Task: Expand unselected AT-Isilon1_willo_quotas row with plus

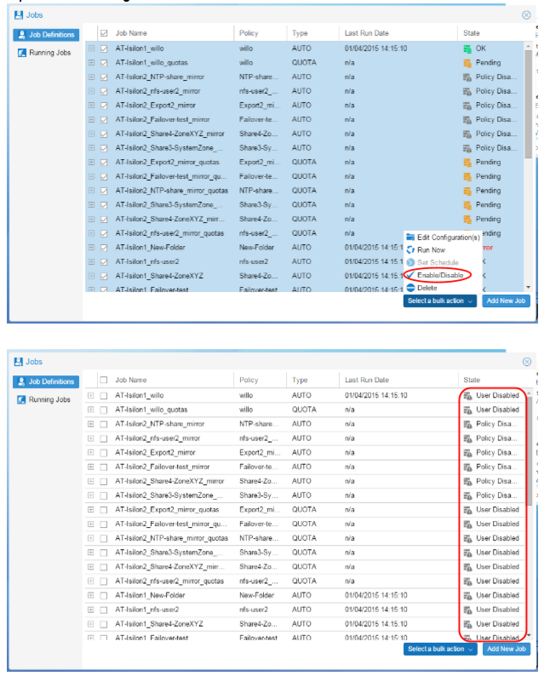Action: 90,410
